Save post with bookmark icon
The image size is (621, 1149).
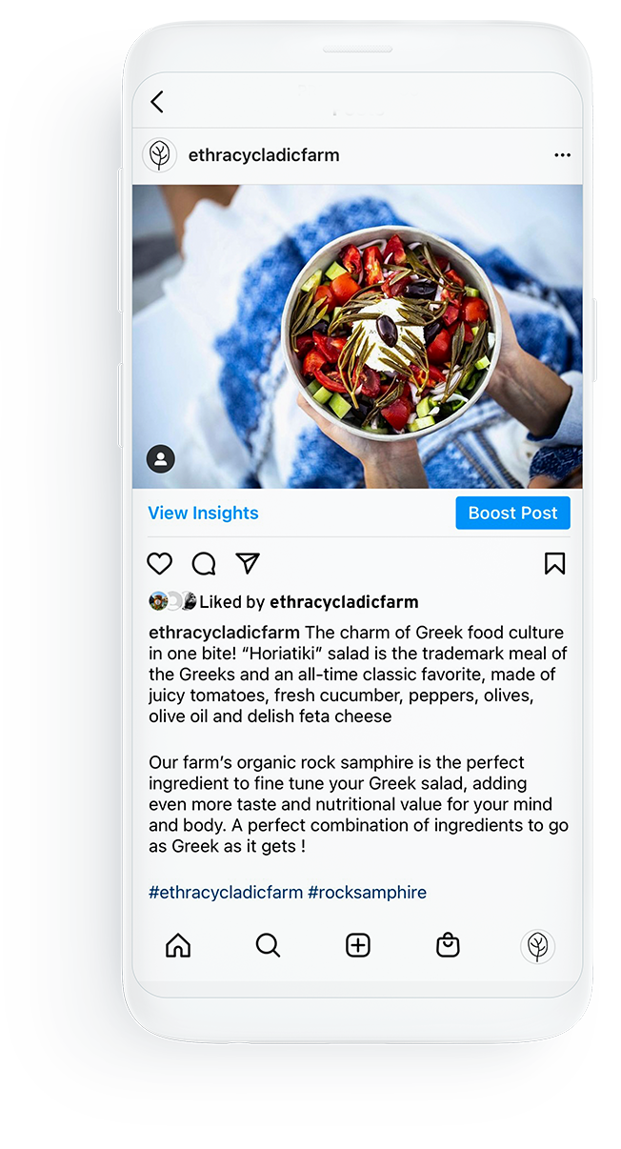point(554,564)
